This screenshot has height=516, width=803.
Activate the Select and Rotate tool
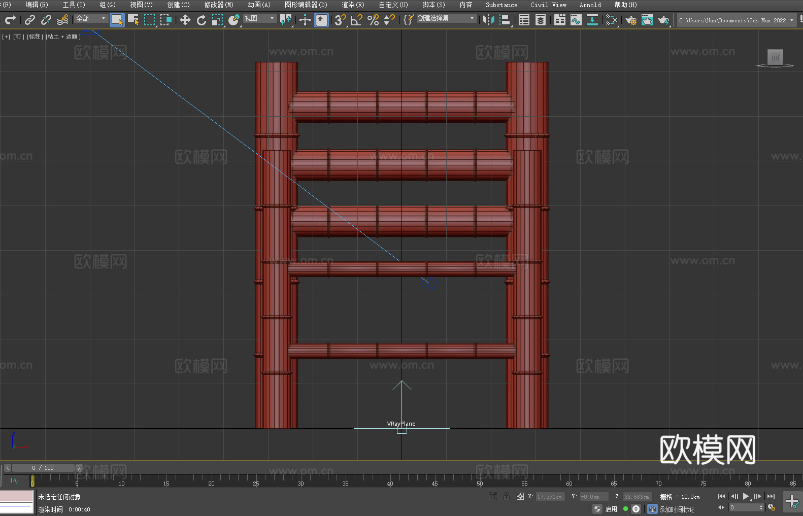202,20
